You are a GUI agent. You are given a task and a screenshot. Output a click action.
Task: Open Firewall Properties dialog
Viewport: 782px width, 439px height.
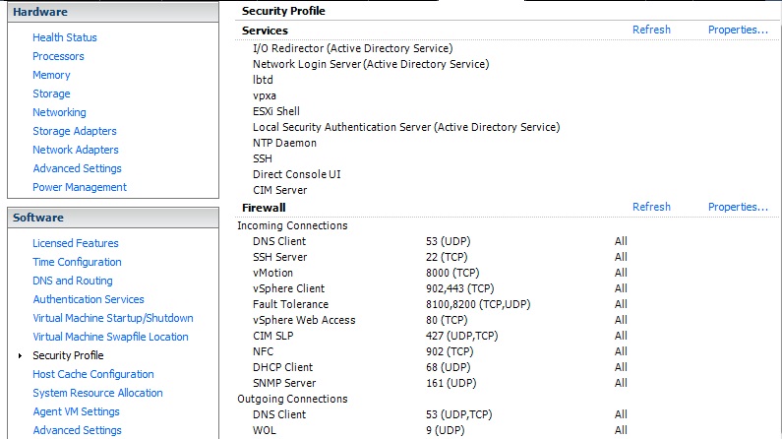coord(738,207)
